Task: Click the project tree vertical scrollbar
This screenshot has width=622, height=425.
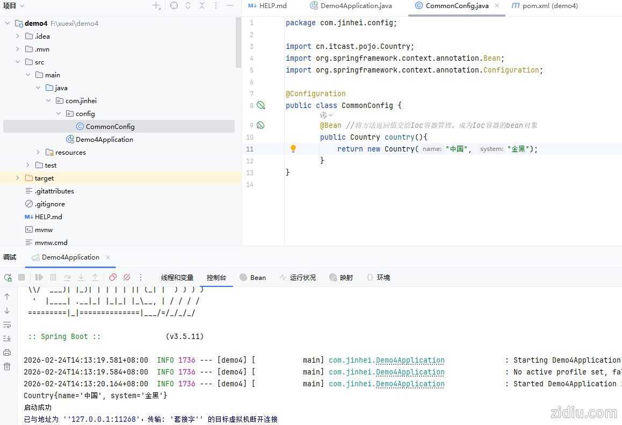Action: (238, 43)
